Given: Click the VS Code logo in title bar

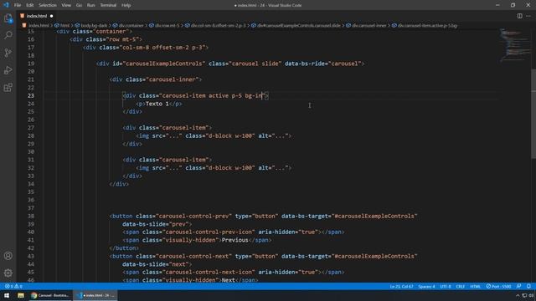Looking at the screenshot, I should tap(6, 5).
